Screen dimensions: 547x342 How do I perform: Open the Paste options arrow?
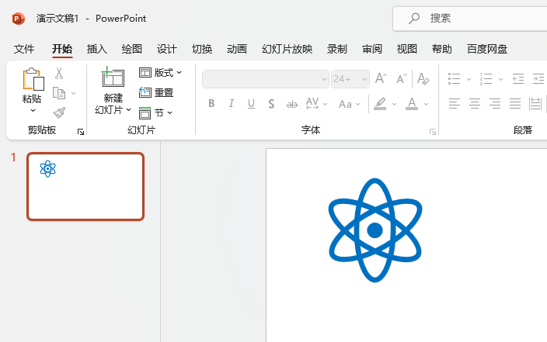point(33,110)
